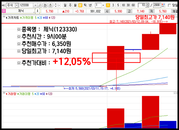Click the round icon next to 관
This screenshot has width=179, height=130.
tap(50, 5)
